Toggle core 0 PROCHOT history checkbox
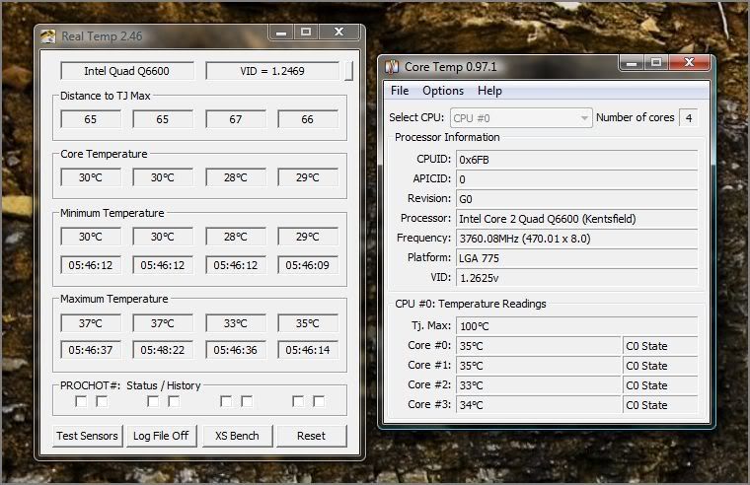The height and width of the screenshot is (485, 750). (x=102, y=401)
